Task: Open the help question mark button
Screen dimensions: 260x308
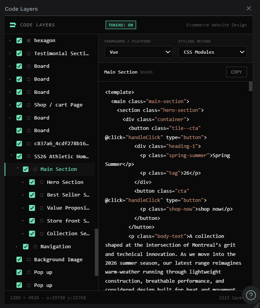Action: 251,295
